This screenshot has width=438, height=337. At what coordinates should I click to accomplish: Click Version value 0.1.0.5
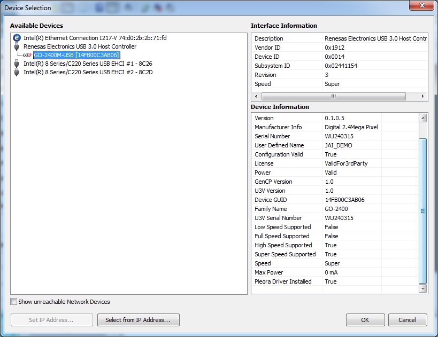[x=334, y=118]
